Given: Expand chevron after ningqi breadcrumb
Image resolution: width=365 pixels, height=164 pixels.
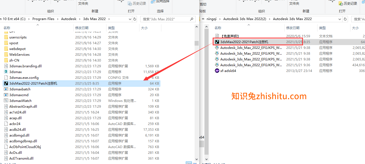Looking at the screenshot, I should click(x=220, y=19).
